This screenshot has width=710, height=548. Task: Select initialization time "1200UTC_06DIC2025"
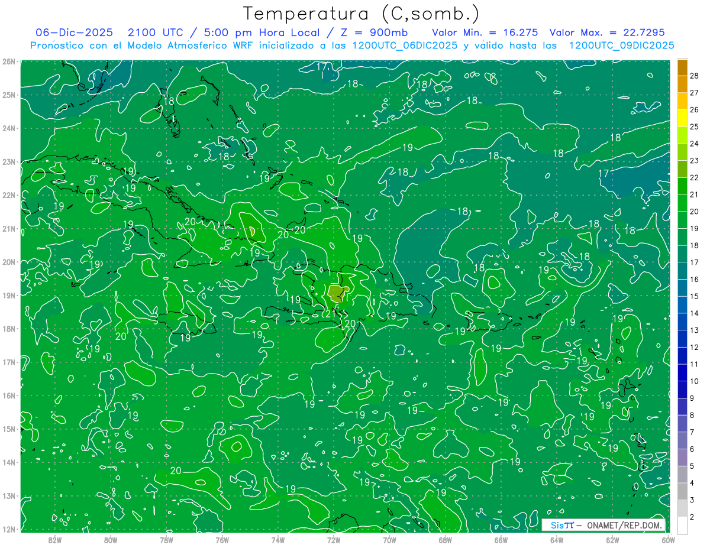(x=404, y=46)
